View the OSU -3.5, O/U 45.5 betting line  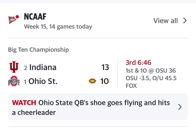[151, 78]
